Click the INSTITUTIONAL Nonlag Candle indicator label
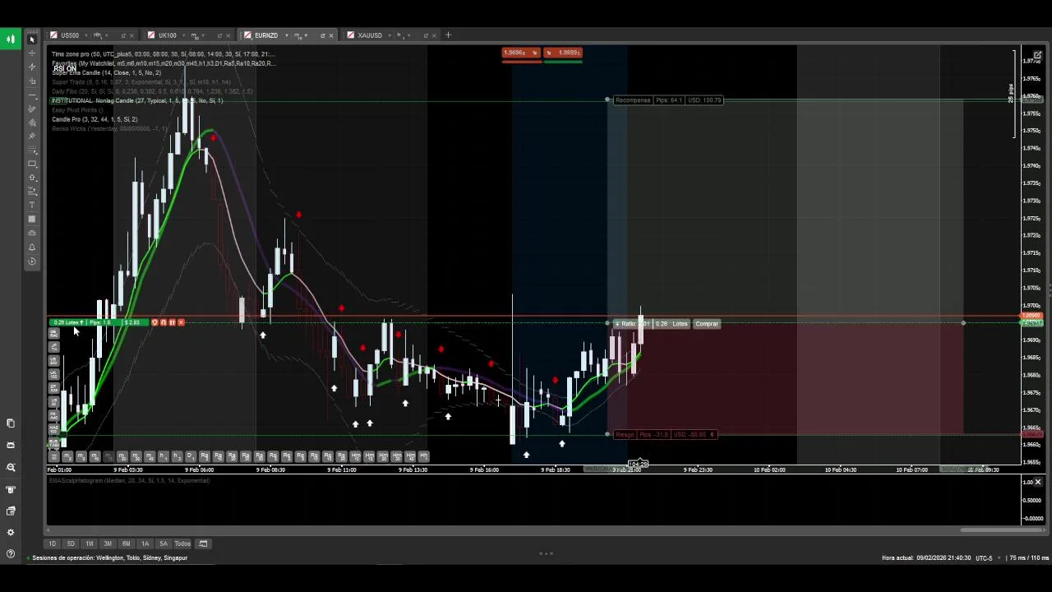The width and height of the screenshot is (1052, 592). tap(137, 100)
